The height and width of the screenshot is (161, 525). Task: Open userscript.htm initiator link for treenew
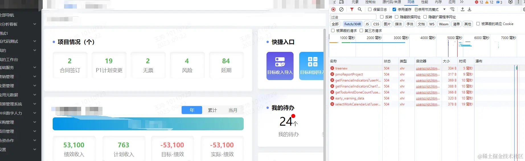428,68
